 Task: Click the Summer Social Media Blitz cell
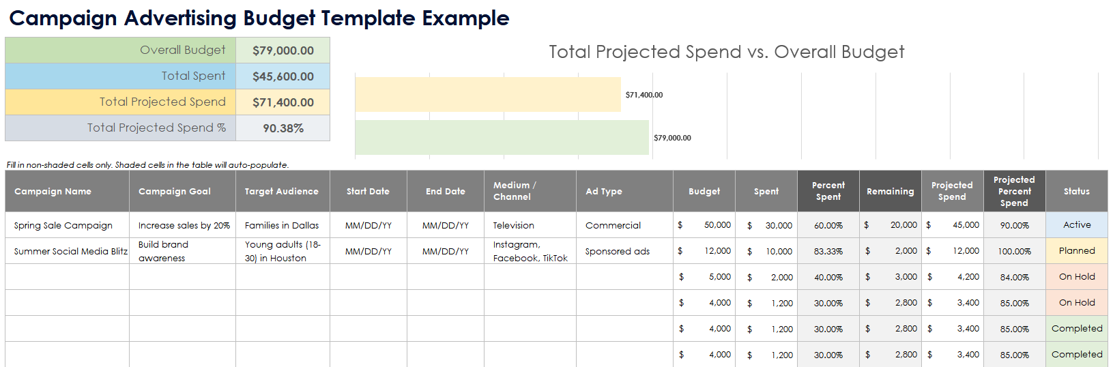tap(70, 252)
